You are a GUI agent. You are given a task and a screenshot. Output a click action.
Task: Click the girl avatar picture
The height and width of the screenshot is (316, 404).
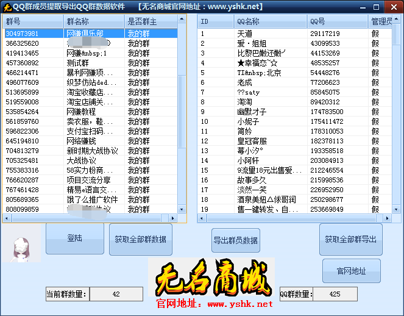[x=21, y=243]
